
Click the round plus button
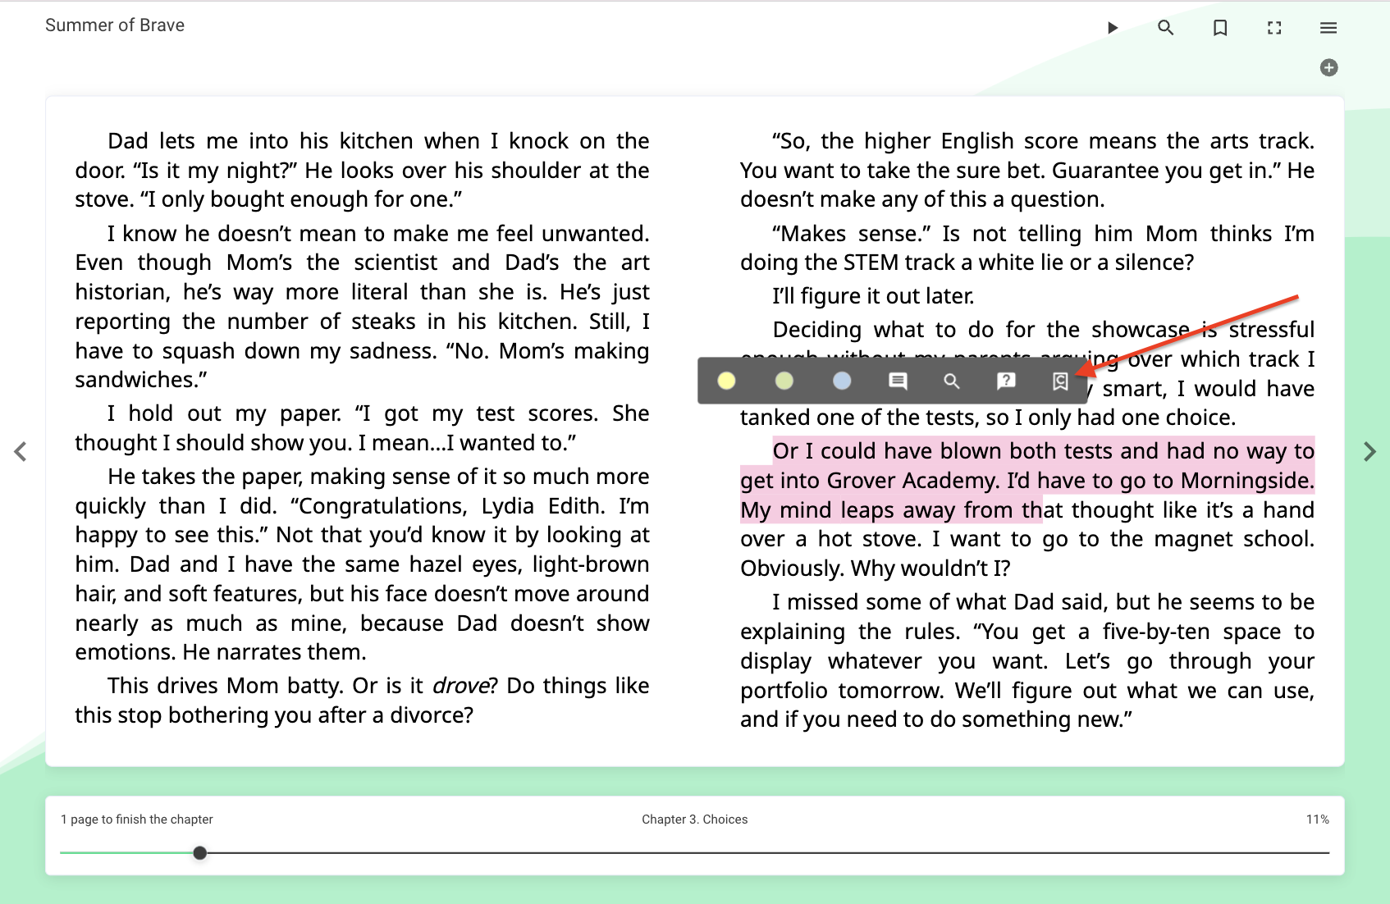click(x=1329, y=67)
